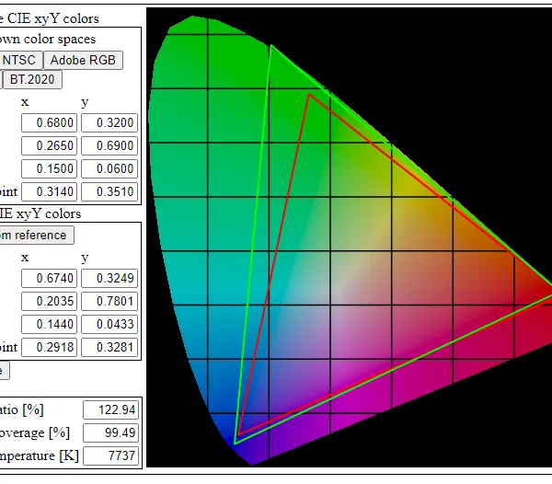The width and height of the screenshot is (552, 484).
Task: Select the measured y field 0.7801
Action: point(109,301)
